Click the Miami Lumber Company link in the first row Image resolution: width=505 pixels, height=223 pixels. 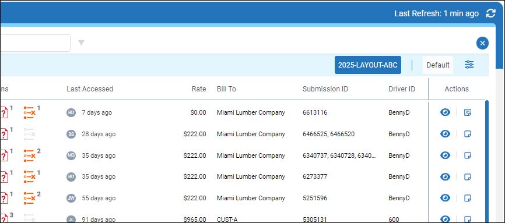pyautogui.click(x=251, y=112)
